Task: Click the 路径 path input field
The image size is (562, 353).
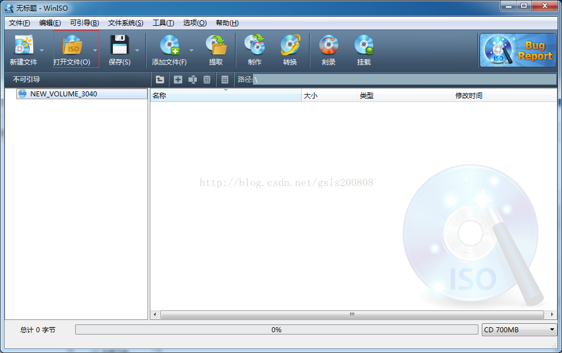Action: pyautogui.click(x=404, y=80)
